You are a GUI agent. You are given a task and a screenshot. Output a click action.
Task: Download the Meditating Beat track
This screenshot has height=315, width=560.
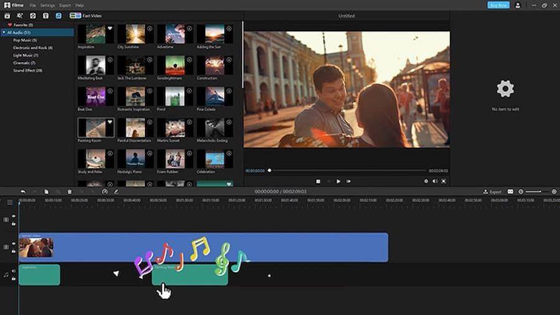(110, 60)
